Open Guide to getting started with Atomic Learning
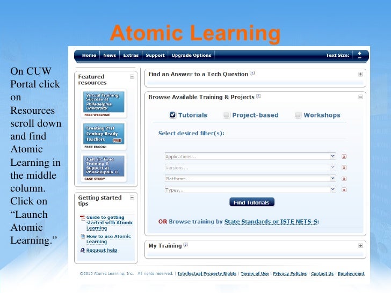This screenshot has width=391, height=293. 110,223
